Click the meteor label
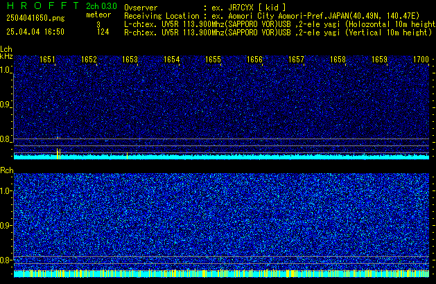Screen dimensions: 436x284 click(98, 15)
